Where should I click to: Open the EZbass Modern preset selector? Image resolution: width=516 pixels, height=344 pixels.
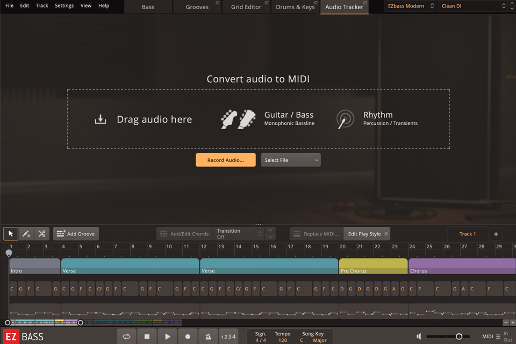tap(410, 6)
